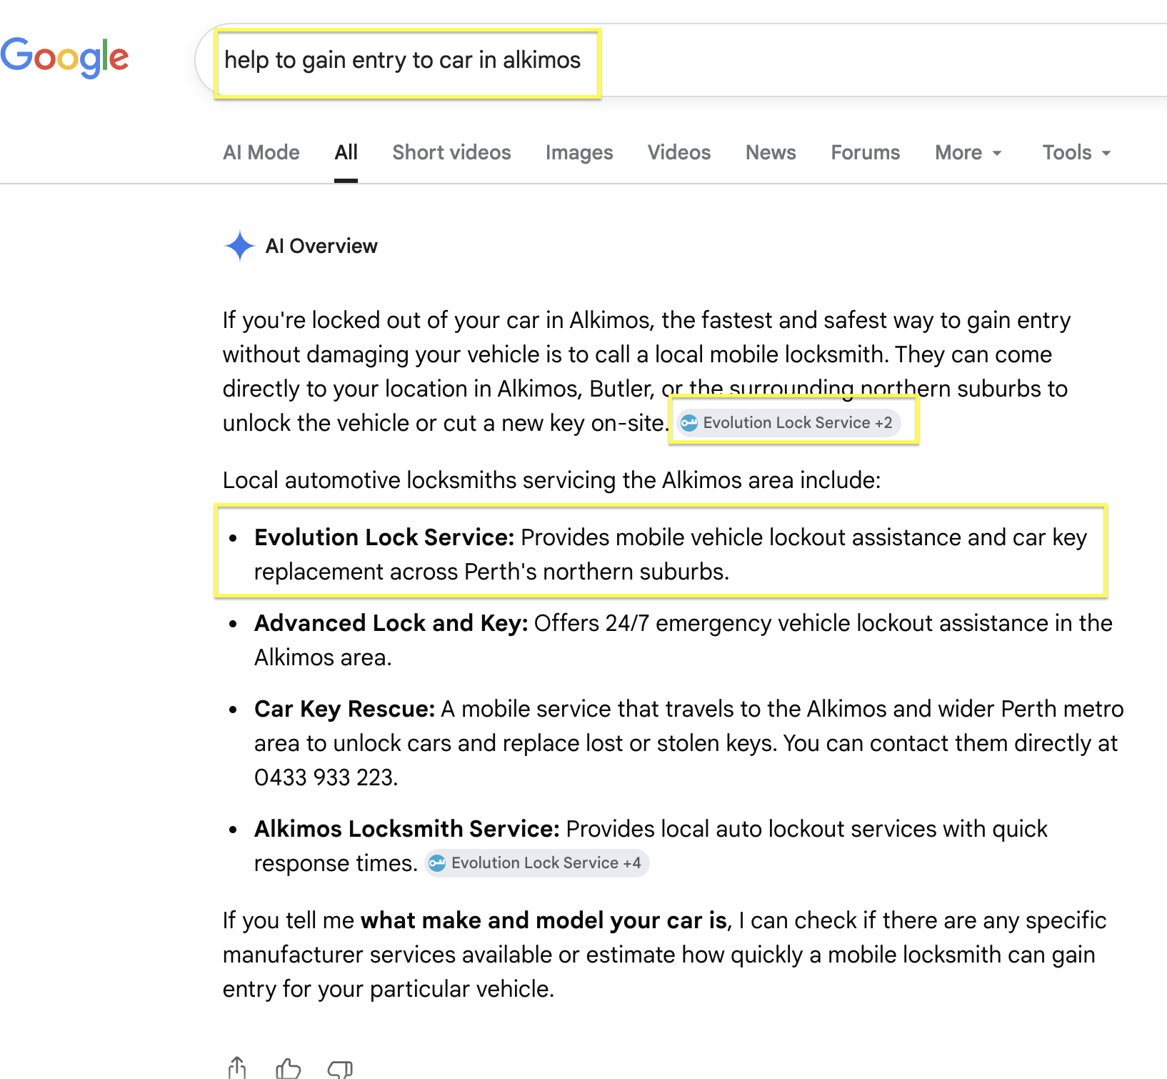Give thumbs up to AI Overview
Screen dimensions: 1167x1079
[x=289, y=1068]
